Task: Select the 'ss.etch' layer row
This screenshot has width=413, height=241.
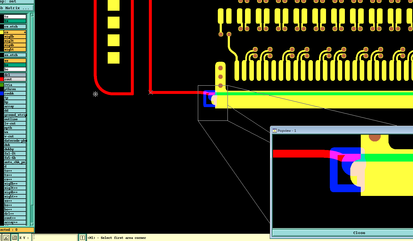Action: point(15,55)
